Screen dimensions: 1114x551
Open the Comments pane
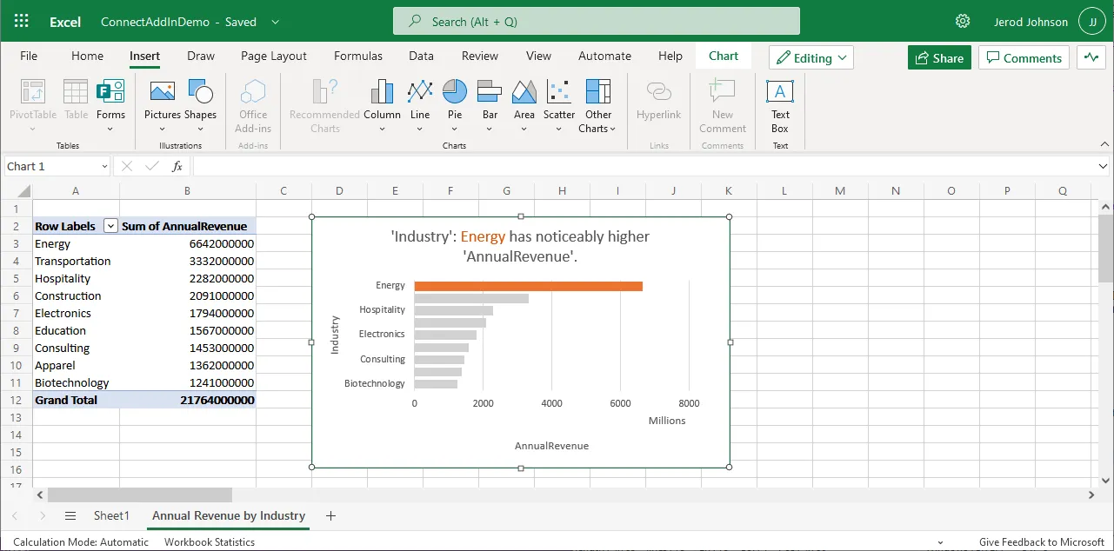pos(1023,57)
